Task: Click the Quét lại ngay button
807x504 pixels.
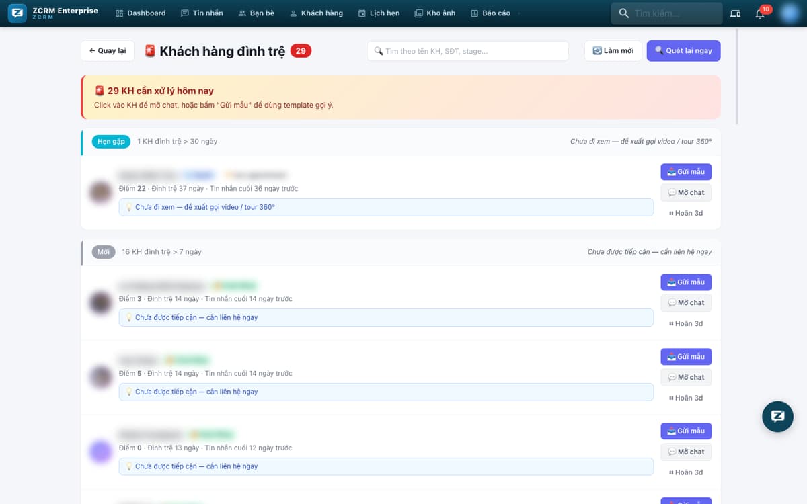Action: (683, 51)
